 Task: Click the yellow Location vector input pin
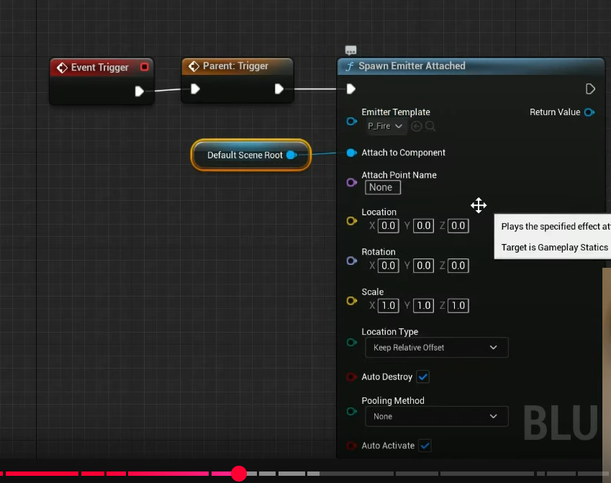[x=351, y=221]
